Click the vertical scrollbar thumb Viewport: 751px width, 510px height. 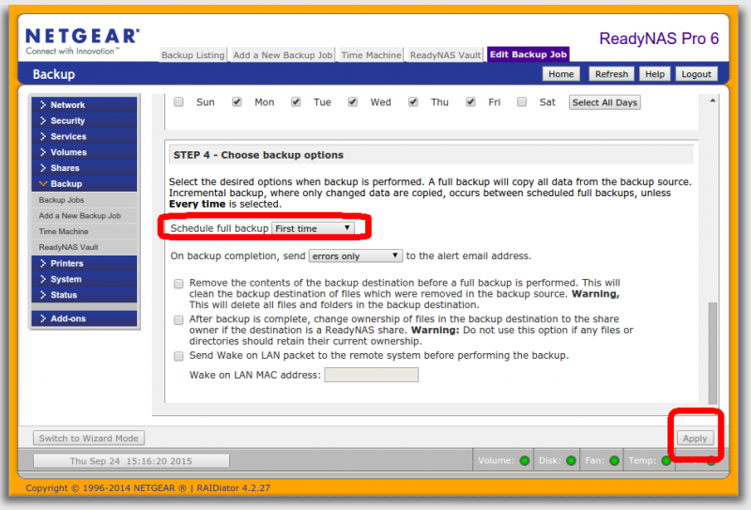(x=713, y=353)
